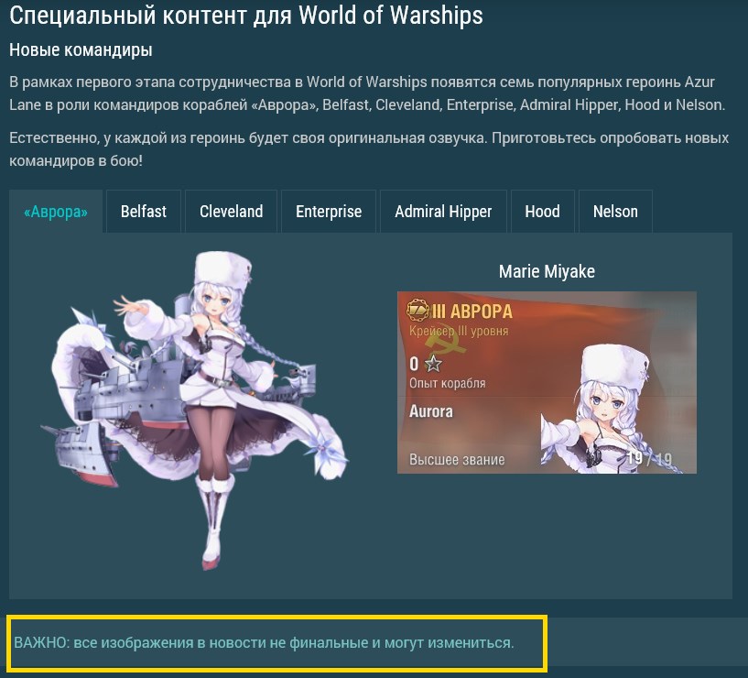Click the Marie Miyake voice actress name
Image resolution: width=748 pixels, height=678 pixels.
click(547, 272)
